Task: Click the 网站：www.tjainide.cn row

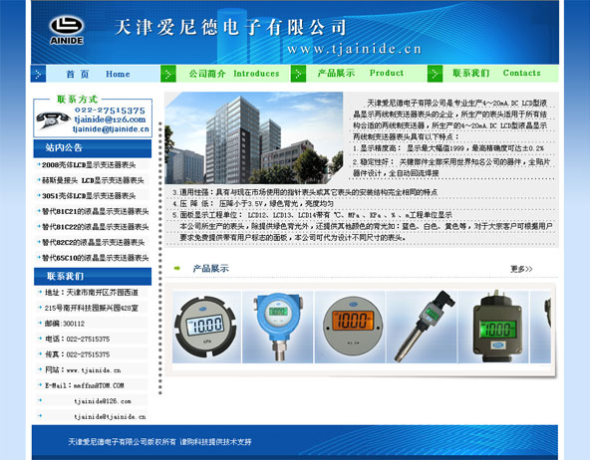Action: point(92,370)
